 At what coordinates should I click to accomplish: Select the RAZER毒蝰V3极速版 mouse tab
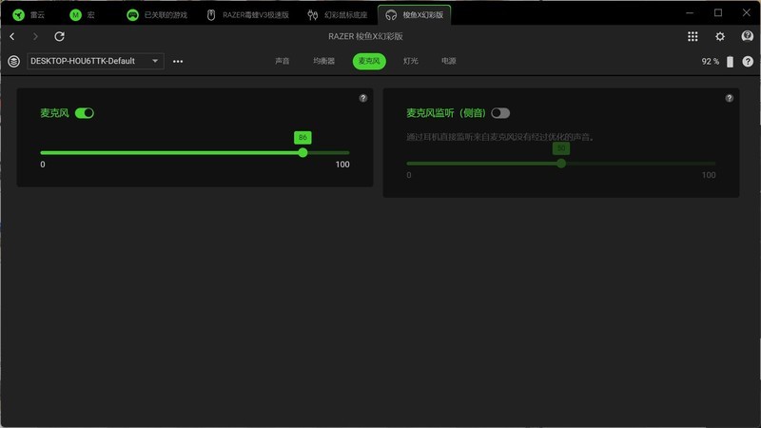pyautogui.click(x=247, y=15)
